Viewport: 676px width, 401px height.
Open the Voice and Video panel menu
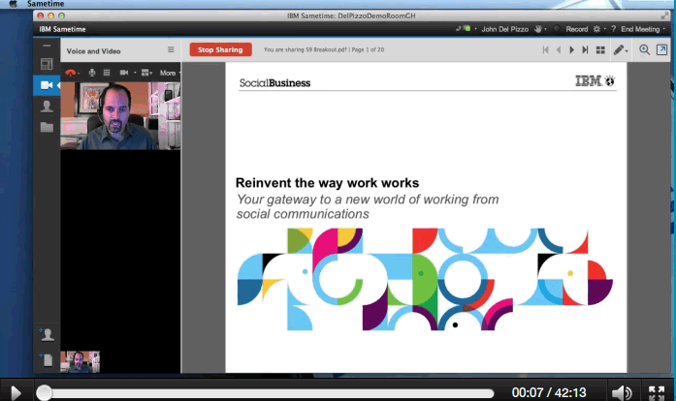[171, 50]
